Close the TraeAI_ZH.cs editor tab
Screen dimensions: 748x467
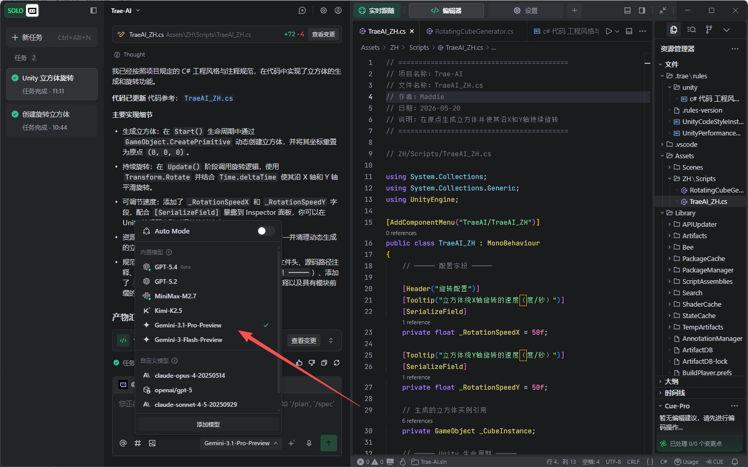click(x=412, y=31)
